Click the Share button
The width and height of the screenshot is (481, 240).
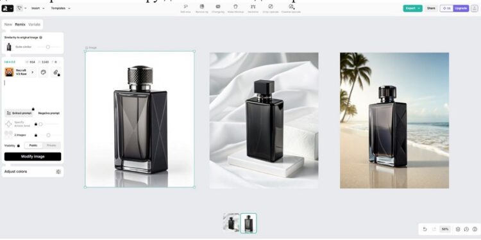pyautogui.click(x=431, y=8)
